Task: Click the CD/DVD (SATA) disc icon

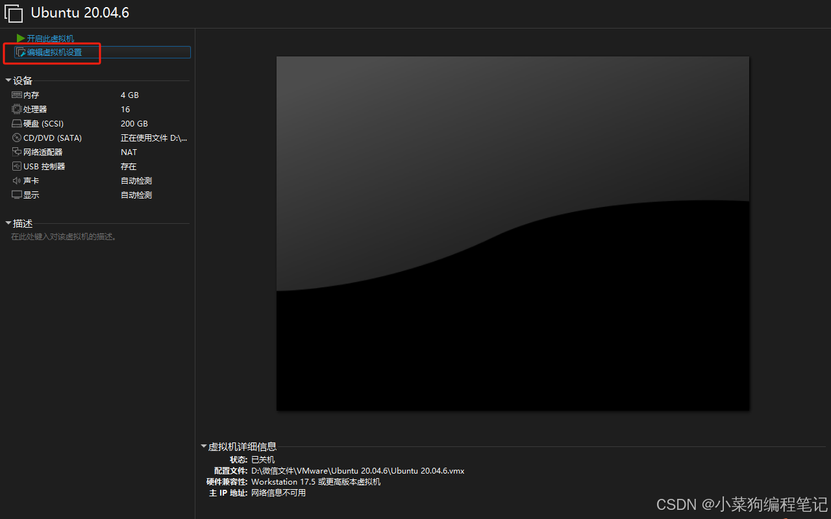Action: pos(17,138)
